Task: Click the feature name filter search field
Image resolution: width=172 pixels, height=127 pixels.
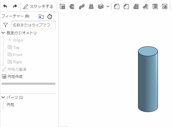Action: [33, 25]
